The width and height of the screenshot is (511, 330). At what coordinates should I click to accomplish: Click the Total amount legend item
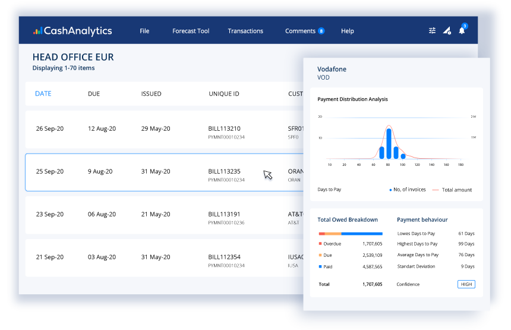452,190
